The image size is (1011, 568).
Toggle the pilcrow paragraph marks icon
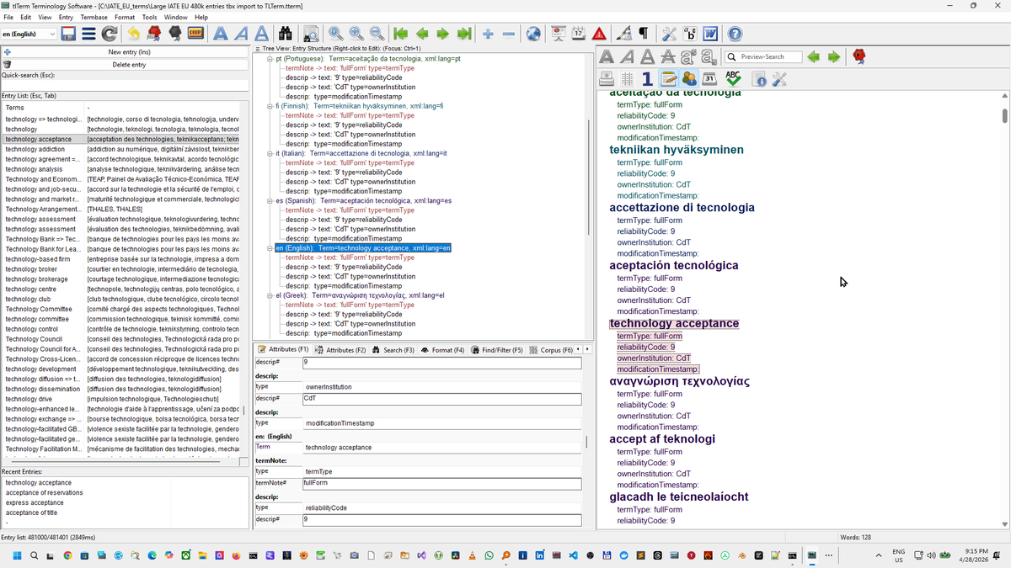point(644,34)
